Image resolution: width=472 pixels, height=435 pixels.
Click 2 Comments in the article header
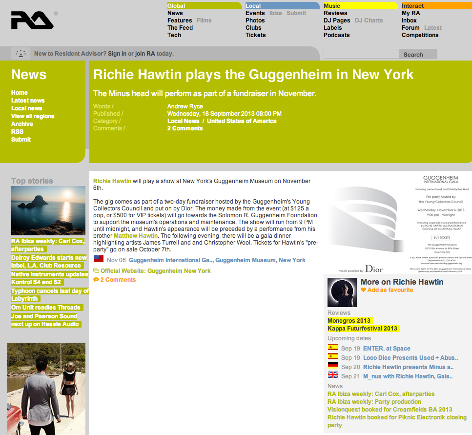pyautogui.click(x=185, y=128)
